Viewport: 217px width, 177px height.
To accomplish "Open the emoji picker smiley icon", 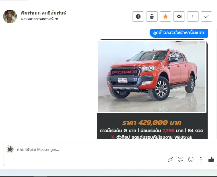I will point(191,159).
